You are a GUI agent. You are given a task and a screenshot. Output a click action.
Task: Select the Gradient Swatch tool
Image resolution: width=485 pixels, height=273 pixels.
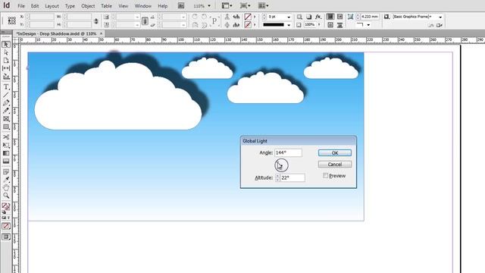pos(6,153)
